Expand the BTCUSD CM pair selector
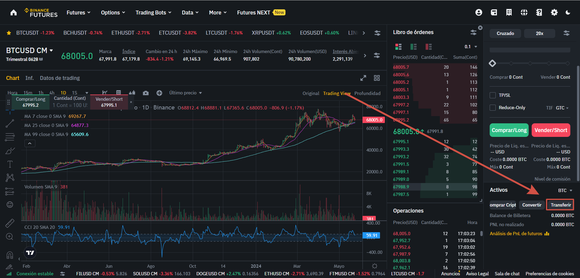The image size is (580, 278). (30, 50)
